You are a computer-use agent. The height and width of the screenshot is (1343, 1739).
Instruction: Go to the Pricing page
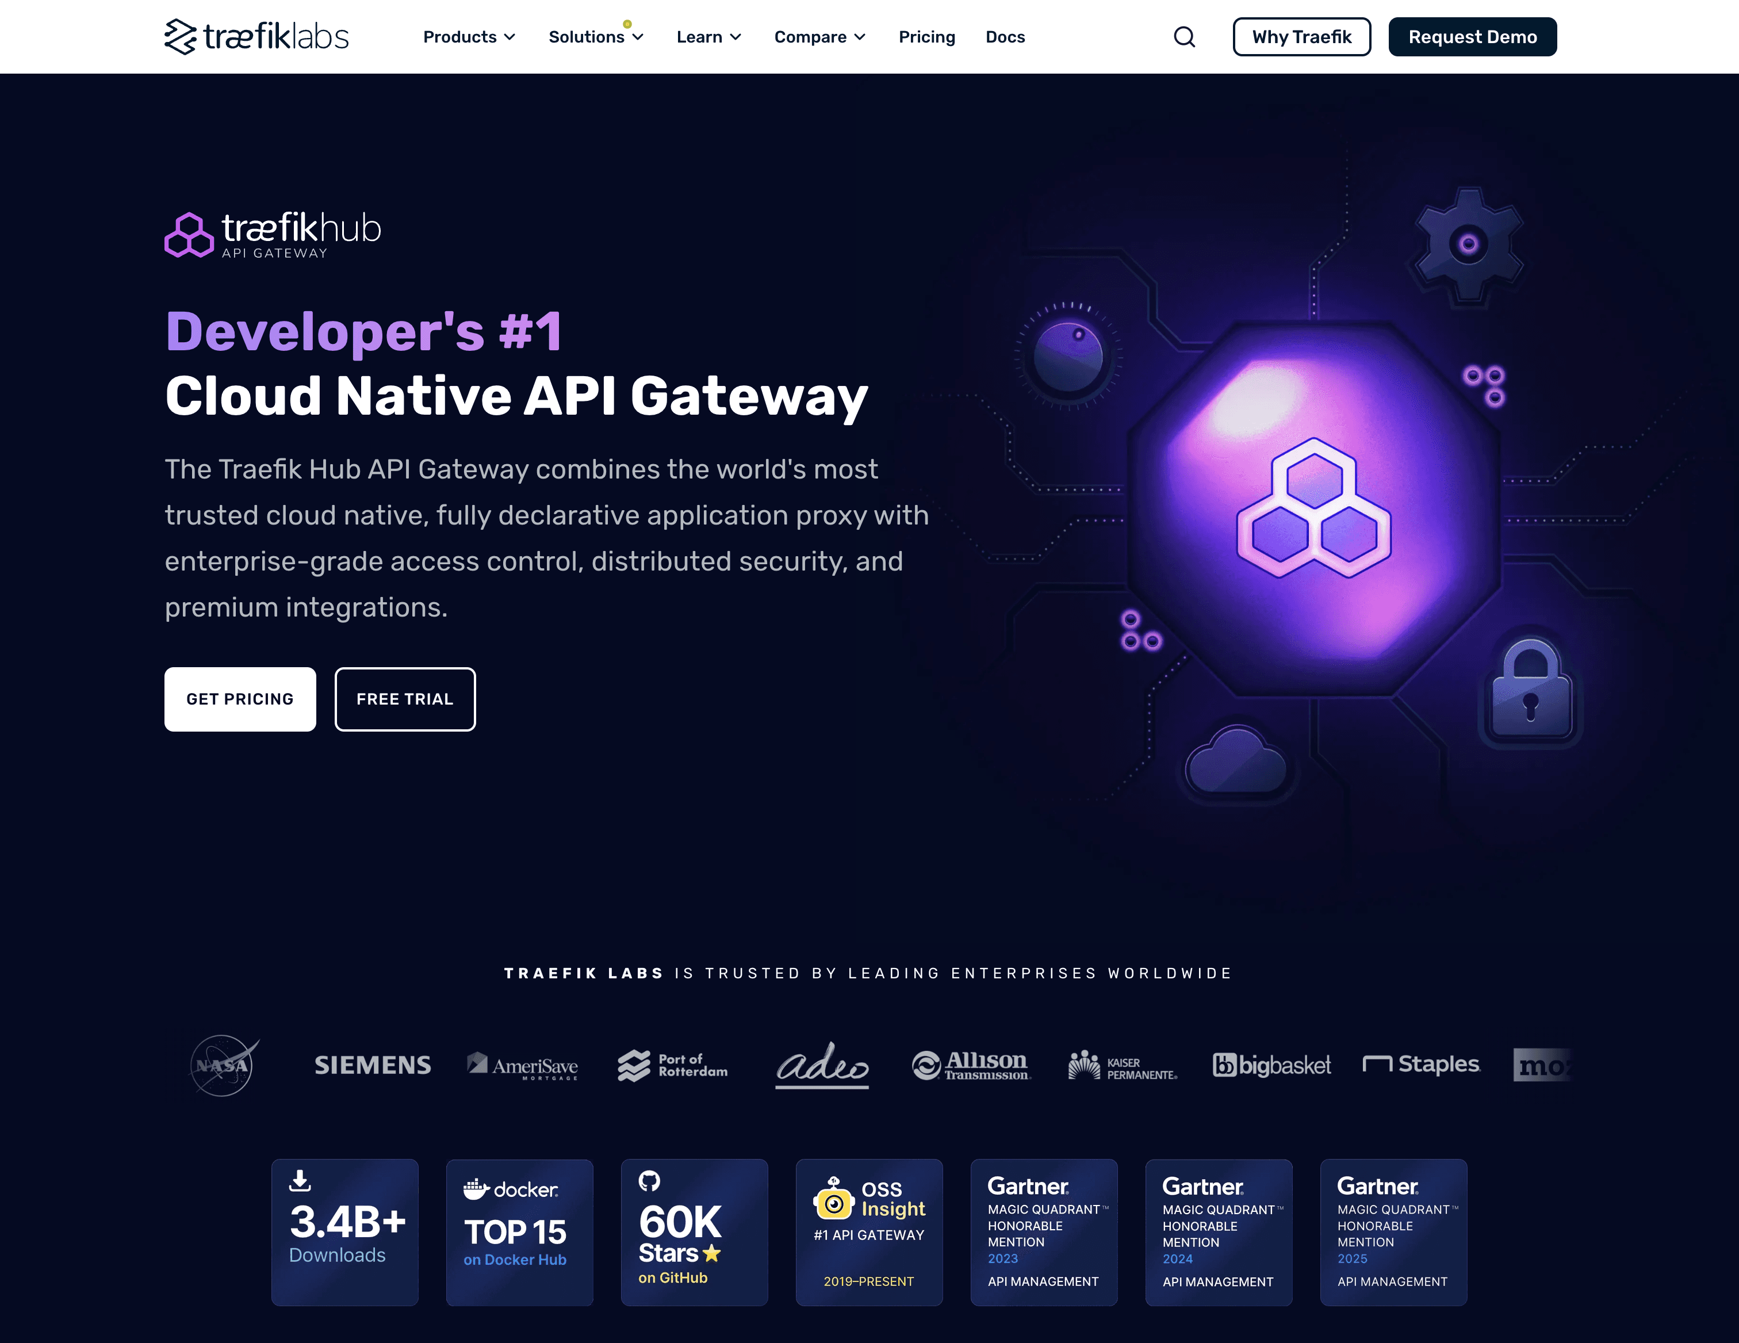pyautogui.click(x=927, y=37)
